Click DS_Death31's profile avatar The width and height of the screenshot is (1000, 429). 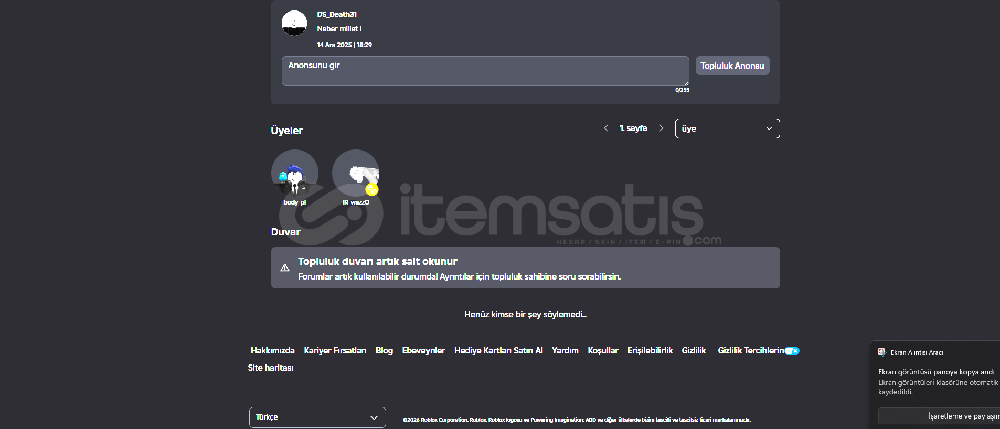pyautogui.click(x=294, y=23)
